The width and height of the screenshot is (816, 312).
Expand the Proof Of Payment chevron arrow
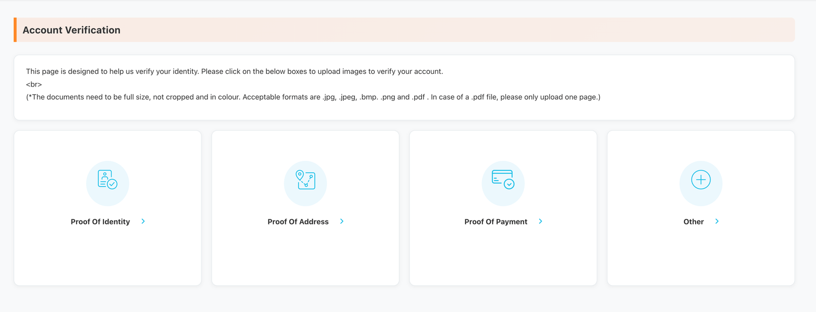541,221
